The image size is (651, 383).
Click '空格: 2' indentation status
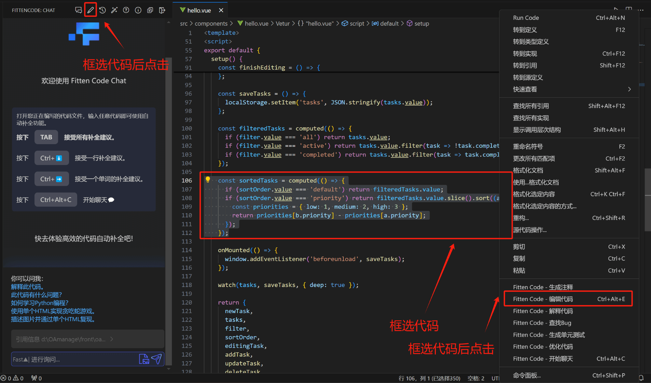tap(476, 378)
